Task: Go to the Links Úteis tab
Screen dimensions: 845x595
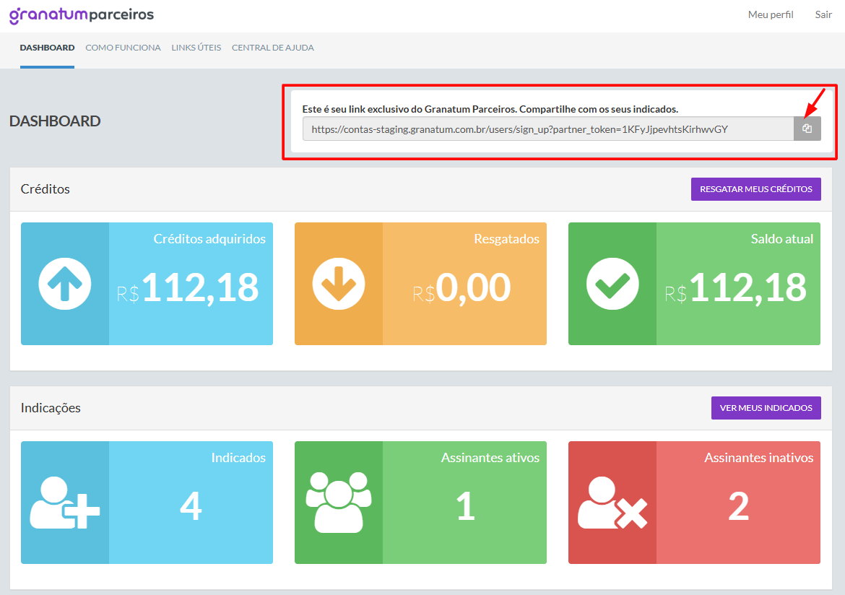Action: pos(196,48)
